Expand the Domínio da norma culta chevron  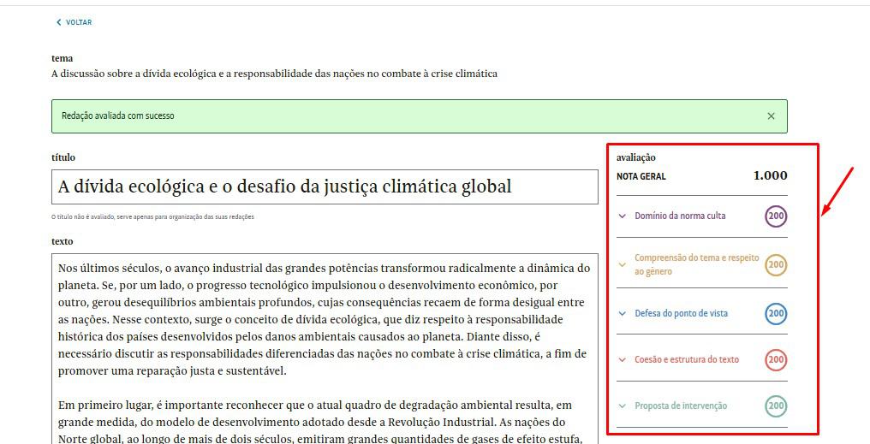coord(623,216)
